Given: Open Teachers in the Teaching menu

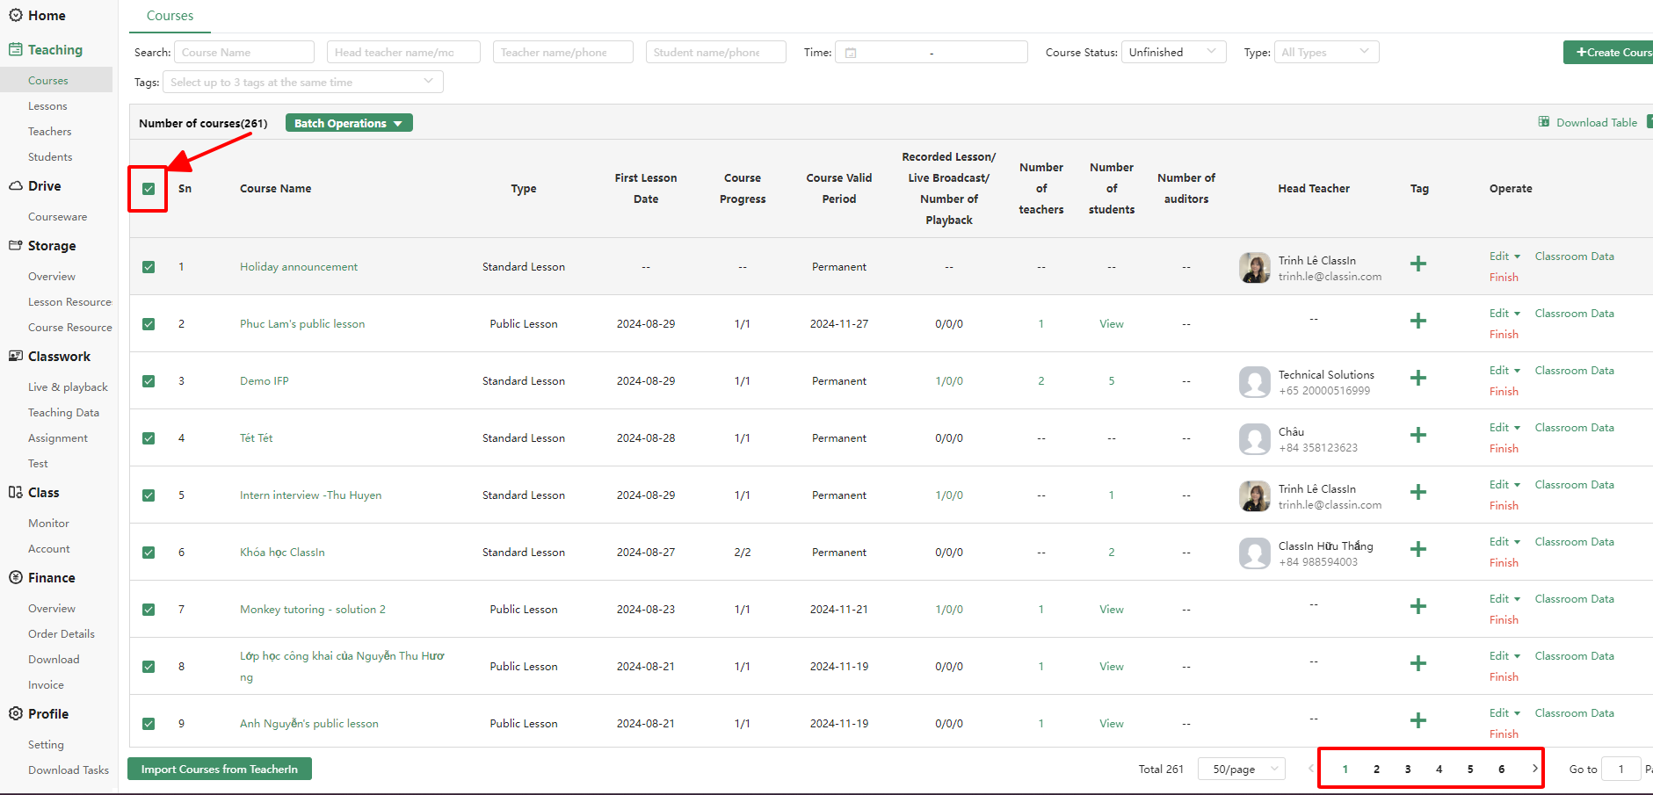Looking at the screenshot, I should [50, 131].
